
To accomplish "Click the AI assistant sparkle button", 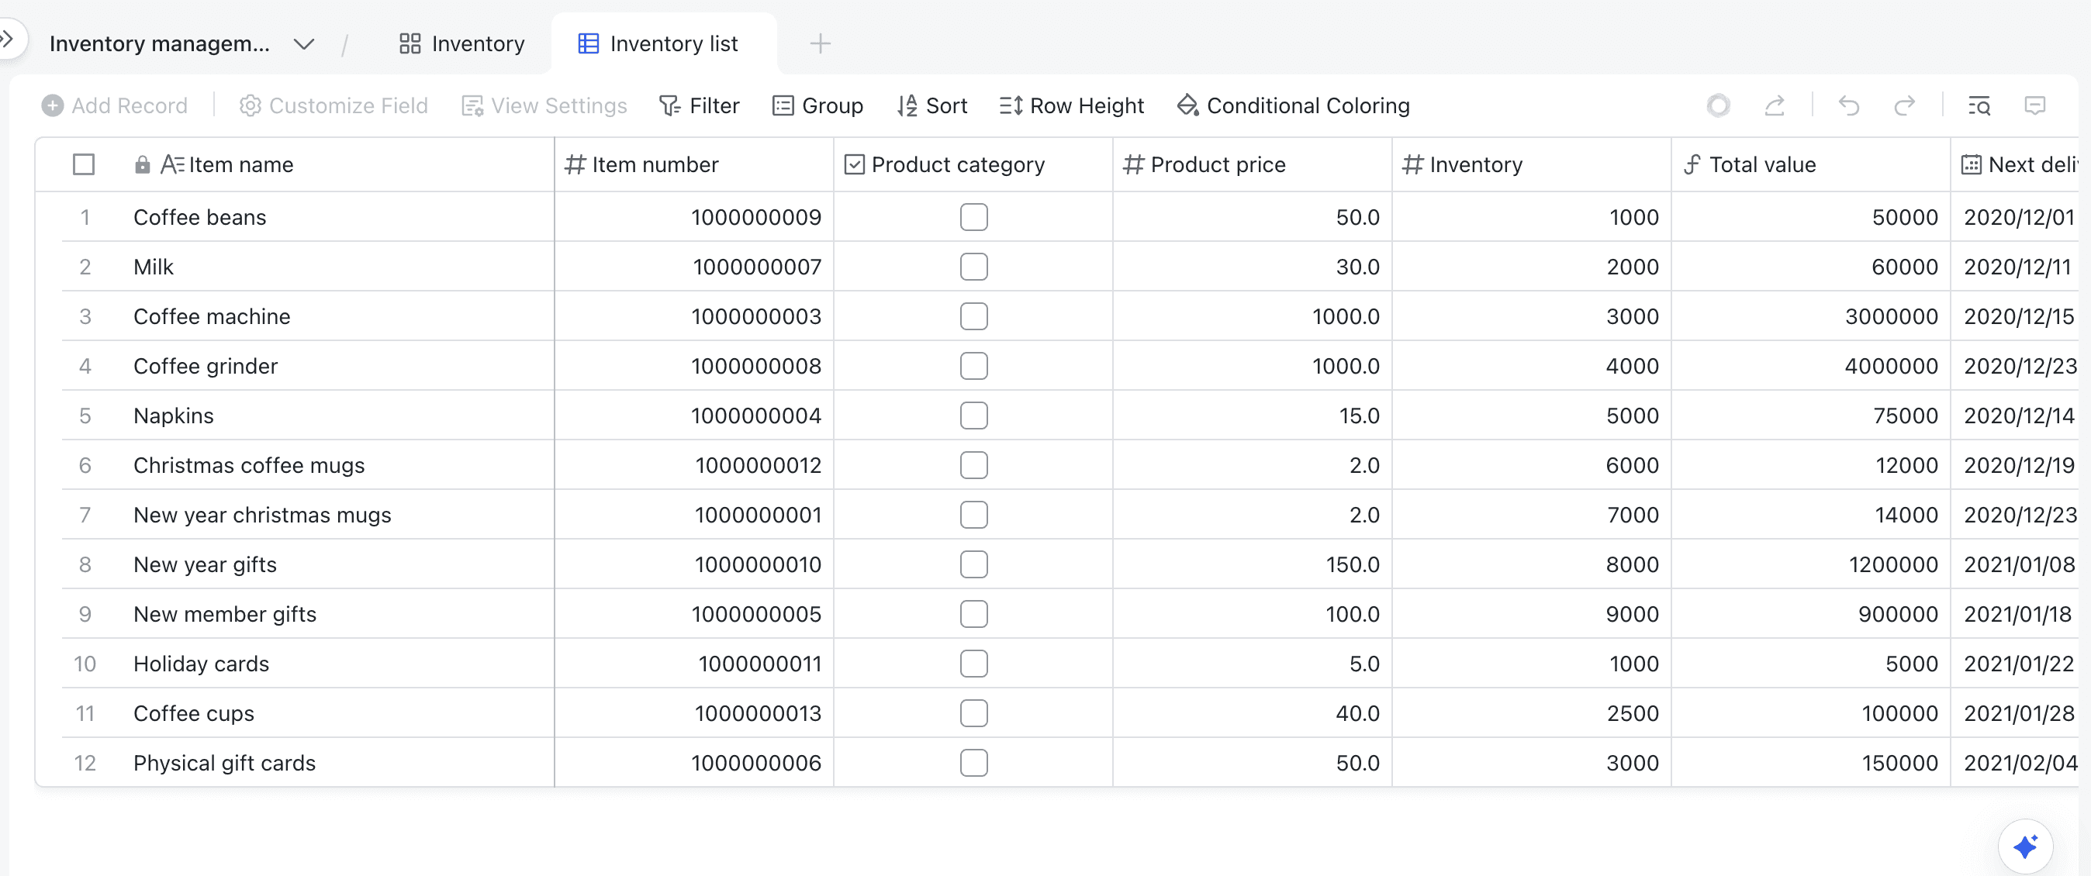I will pos(2024,846).
